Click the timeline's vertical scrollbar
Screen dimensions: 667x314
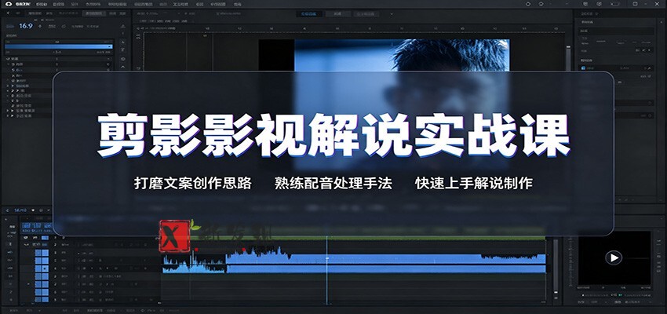555,268
